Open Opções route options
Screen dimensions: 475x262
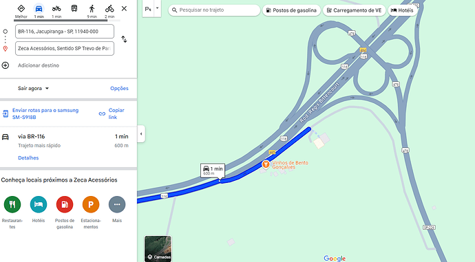click(119, 88)
